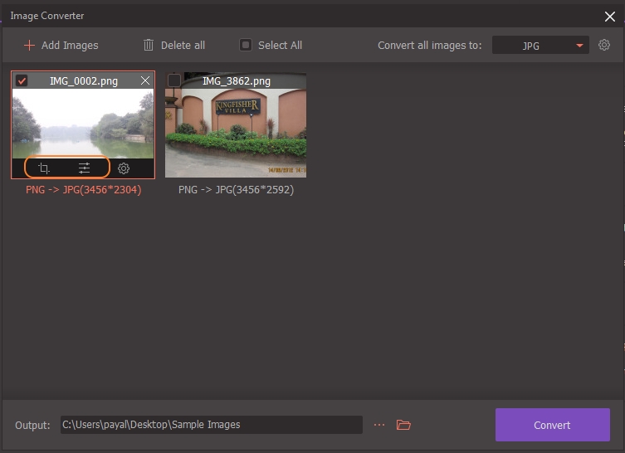The width and height of the screenshot is (625, 453).
Task: Click the IMG_3862.png file name label
Action: click(237, 80)
